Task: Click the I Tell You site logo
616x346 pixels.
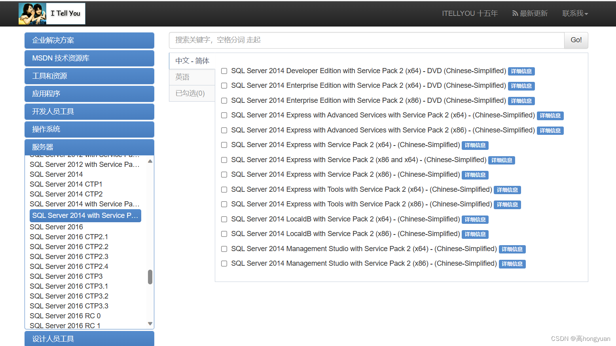Action: [51, 13]
